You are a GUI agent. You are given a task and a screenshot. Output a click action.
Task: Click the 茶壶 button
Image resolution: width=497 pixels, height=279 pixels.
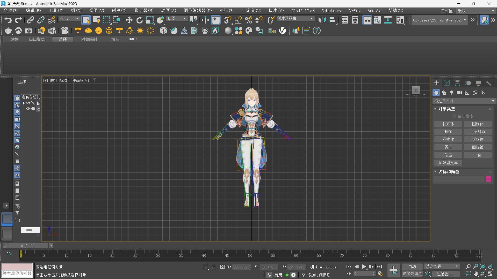448,155
